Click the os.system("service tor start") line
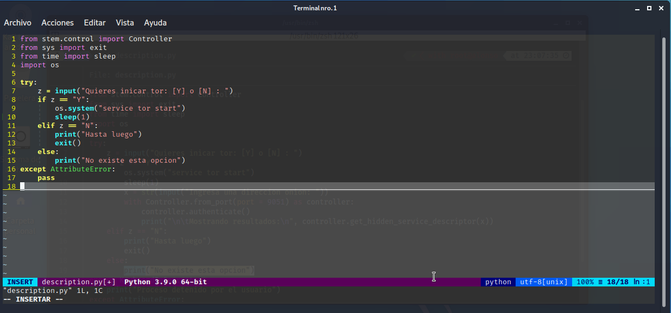This screenshot has width=671, height=313. click(x=120, y=108)
